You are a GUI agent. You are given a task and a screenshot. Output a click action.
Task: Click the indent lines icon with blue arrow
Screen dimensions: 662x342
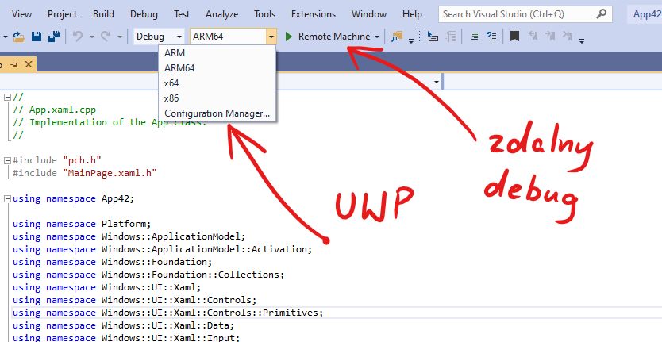point(491,37)
